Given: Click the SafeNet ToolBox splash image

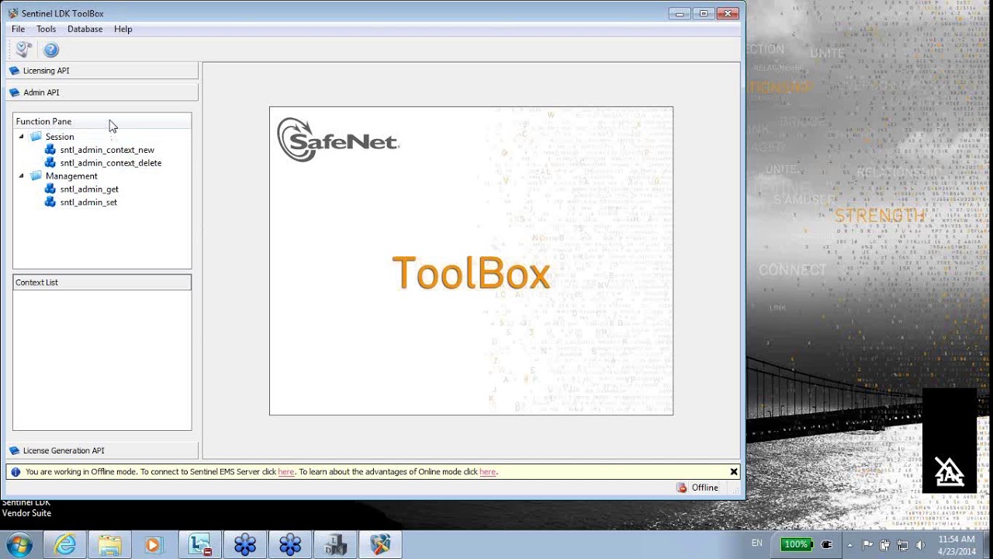Looking at the screenshot, I should [x=471, y=261].
